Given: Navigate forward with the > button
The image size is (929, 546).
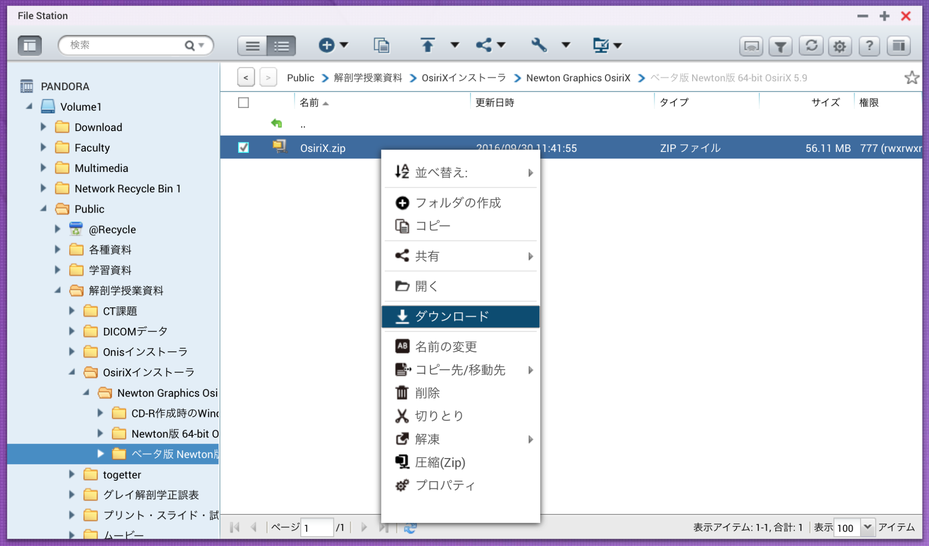Looking at the screenshot, I should 268,78.
